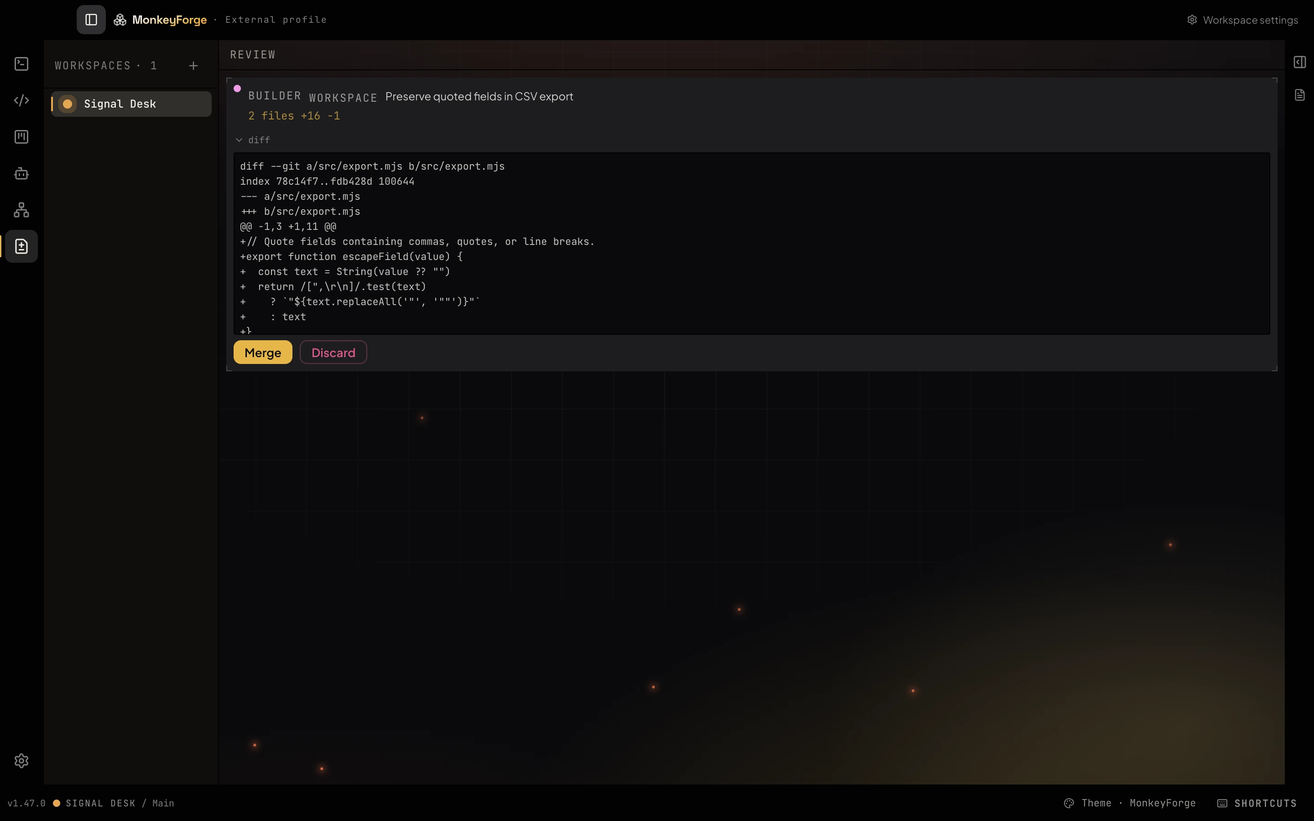Viewport: 1314px width, 821px height.
Task: Add a new workspace with plus
Action: [193, 66]
